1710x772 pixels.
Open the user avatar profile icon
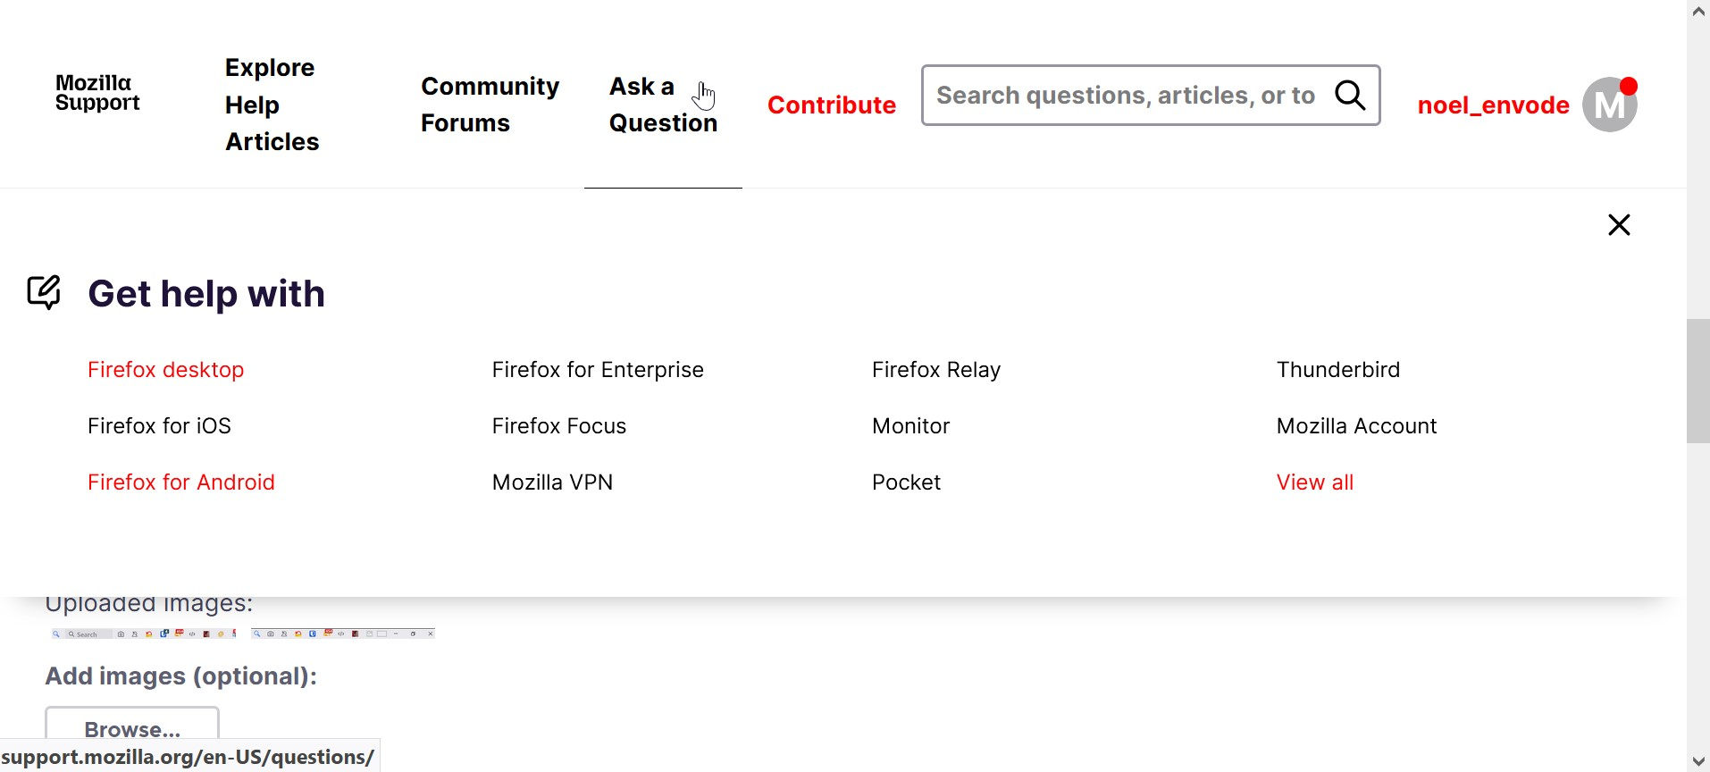click(x=1609, y=105)
